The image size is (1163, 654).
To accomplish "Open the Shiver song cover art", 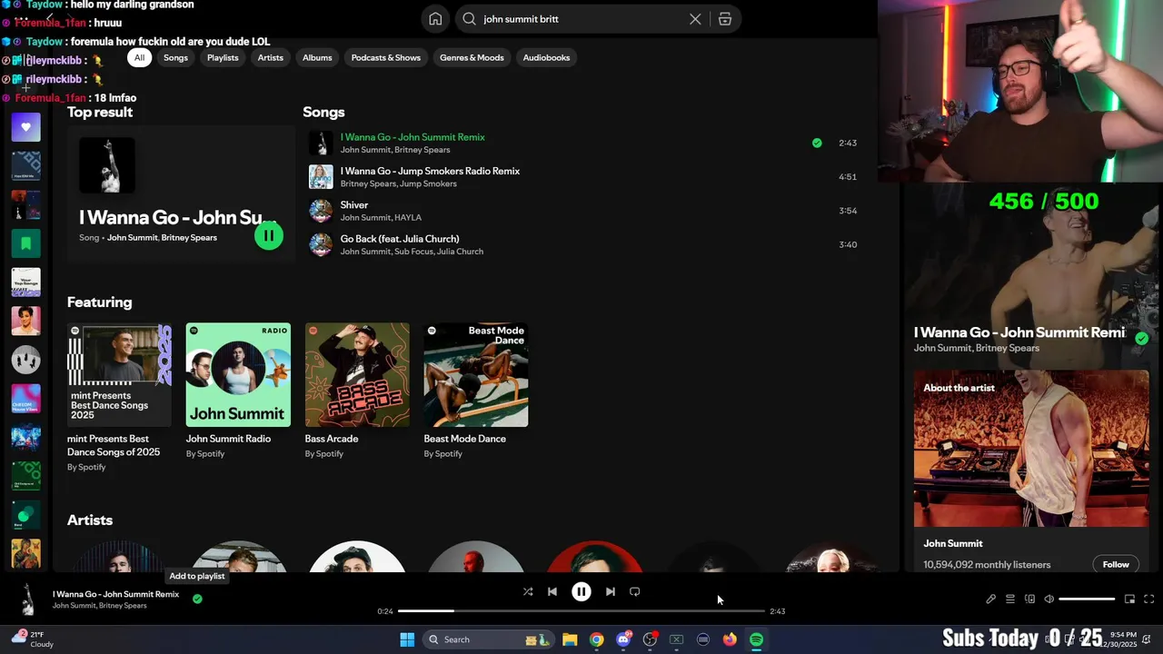I will click(x=321, y=211).
